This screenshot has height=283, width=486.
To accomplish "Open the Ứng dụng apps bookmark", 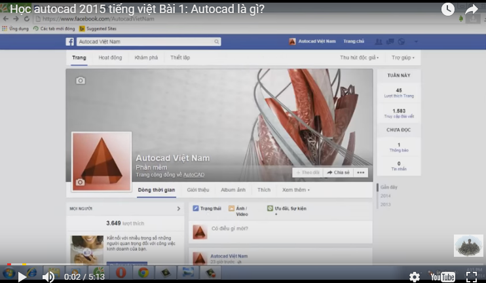I will click(15, 29).
